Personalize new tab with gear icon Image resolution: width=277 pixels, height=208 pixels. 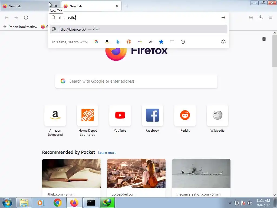[x=264, y=39]
